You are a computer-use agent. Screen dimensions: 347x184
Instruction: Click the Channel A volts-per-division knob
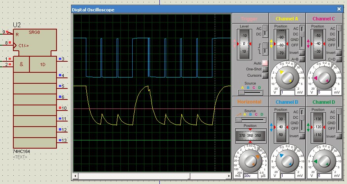[x=287, y=78]
